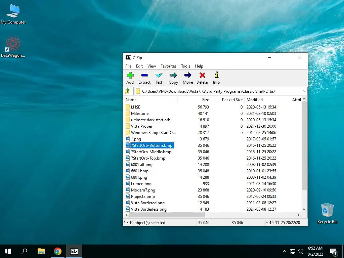
Task: Click the Extract toolbar icon
Action: [144, 75]
